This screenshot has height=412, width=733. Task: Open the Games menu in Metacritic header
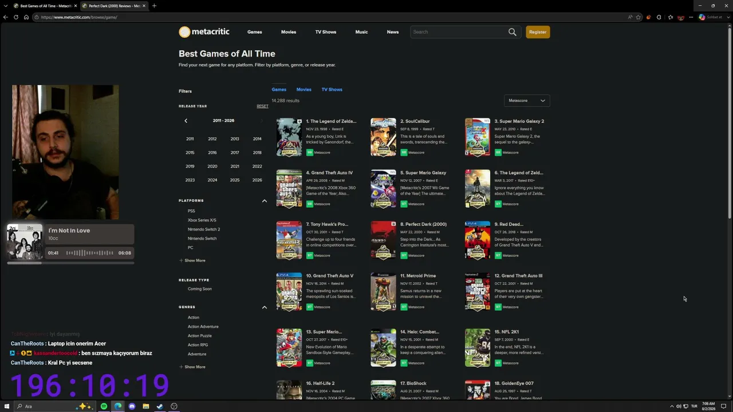[x=255, y=32]
